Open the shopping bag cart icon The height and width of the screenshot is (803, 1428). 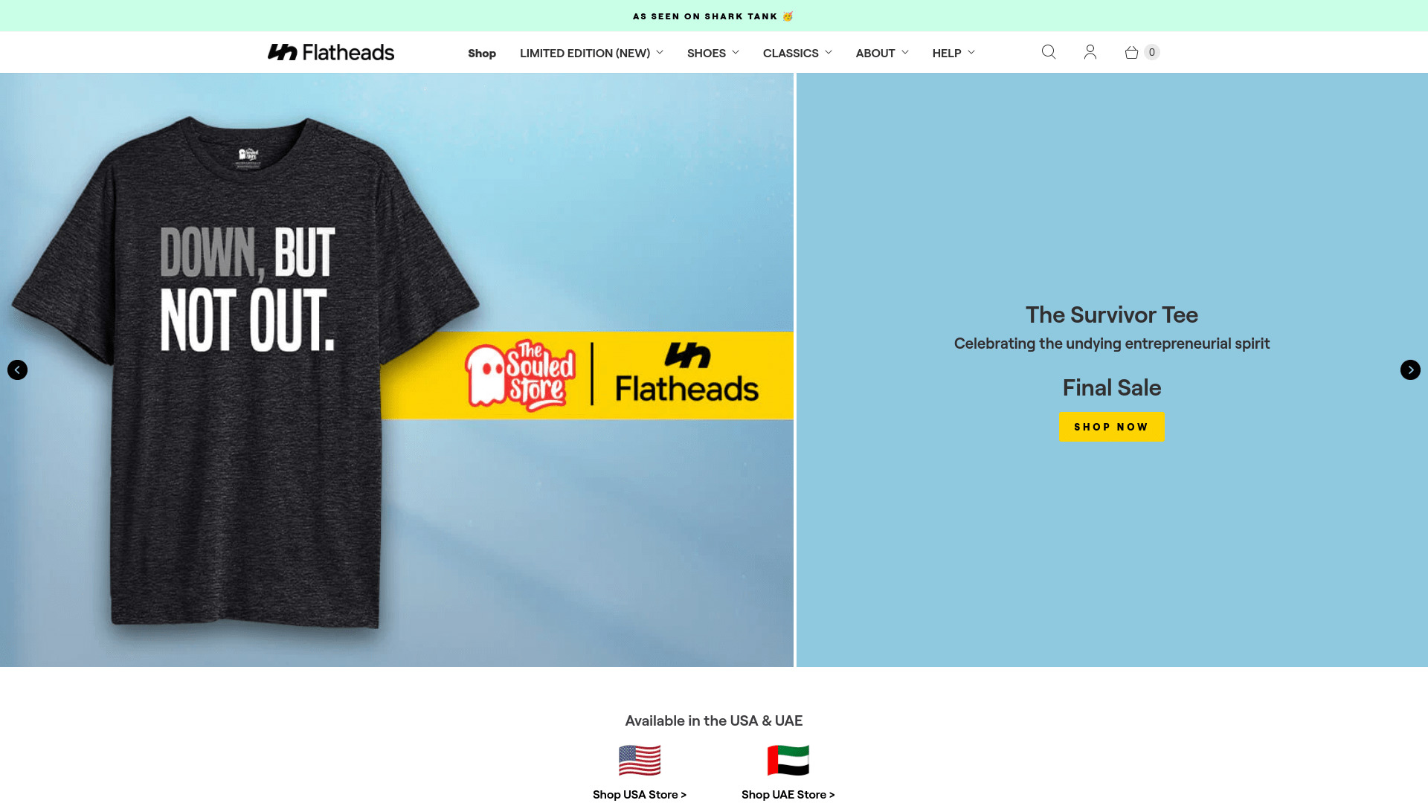tap(1131, 52)
